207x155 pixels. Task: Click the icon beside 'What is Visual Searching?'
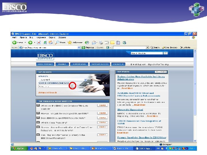tap(38, 122)
